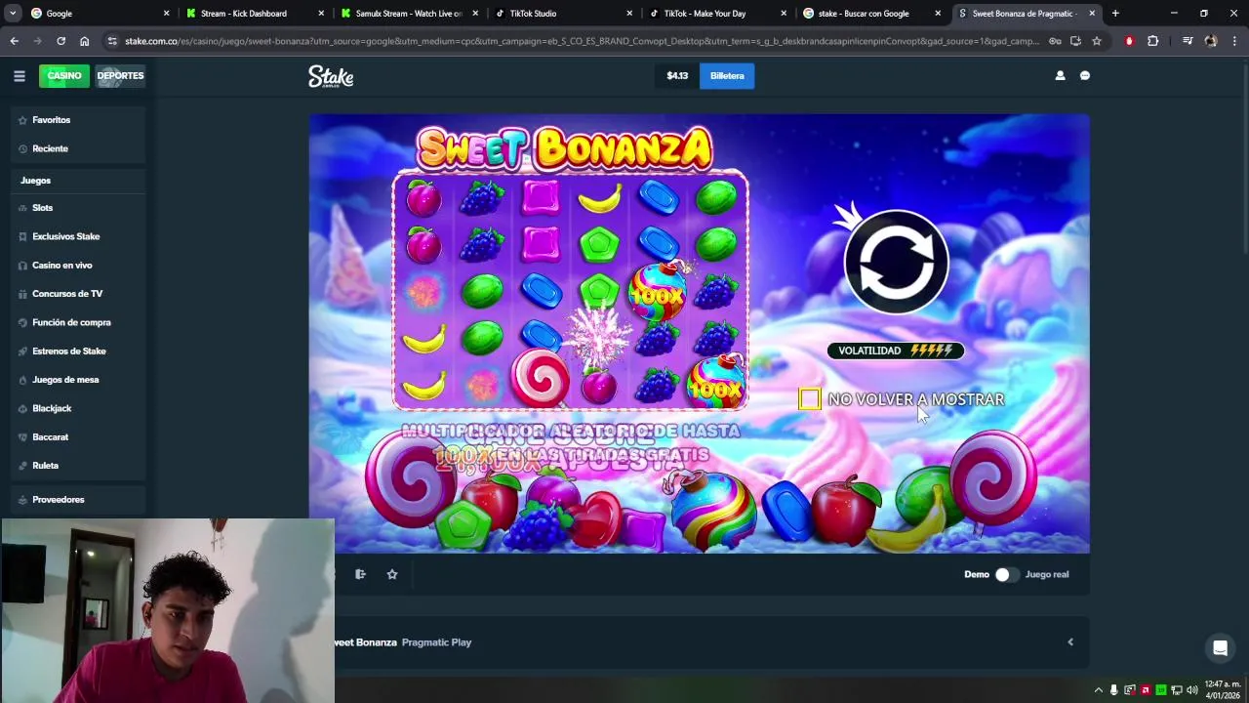Open Reciente in sidebar
The height and width of the screenshot is (703, 1249).
tap(78, 148)
